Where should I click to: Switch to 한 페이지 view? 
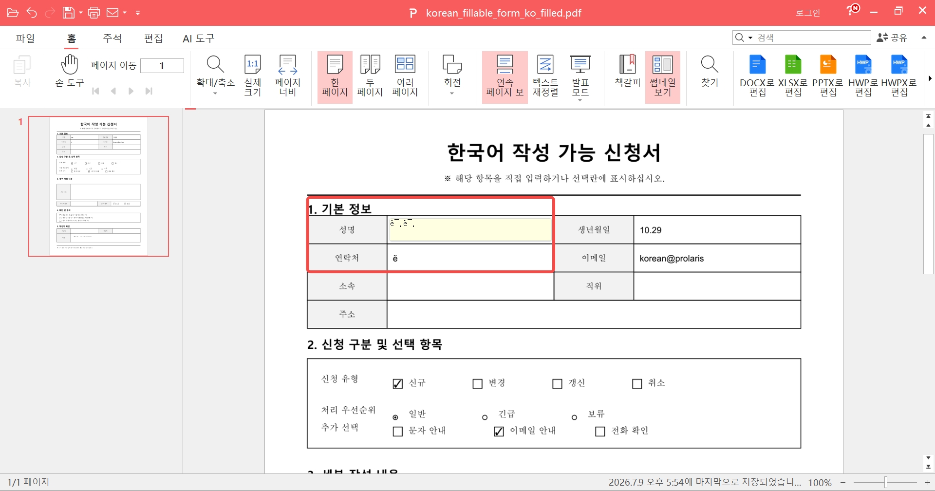(335, 77)
